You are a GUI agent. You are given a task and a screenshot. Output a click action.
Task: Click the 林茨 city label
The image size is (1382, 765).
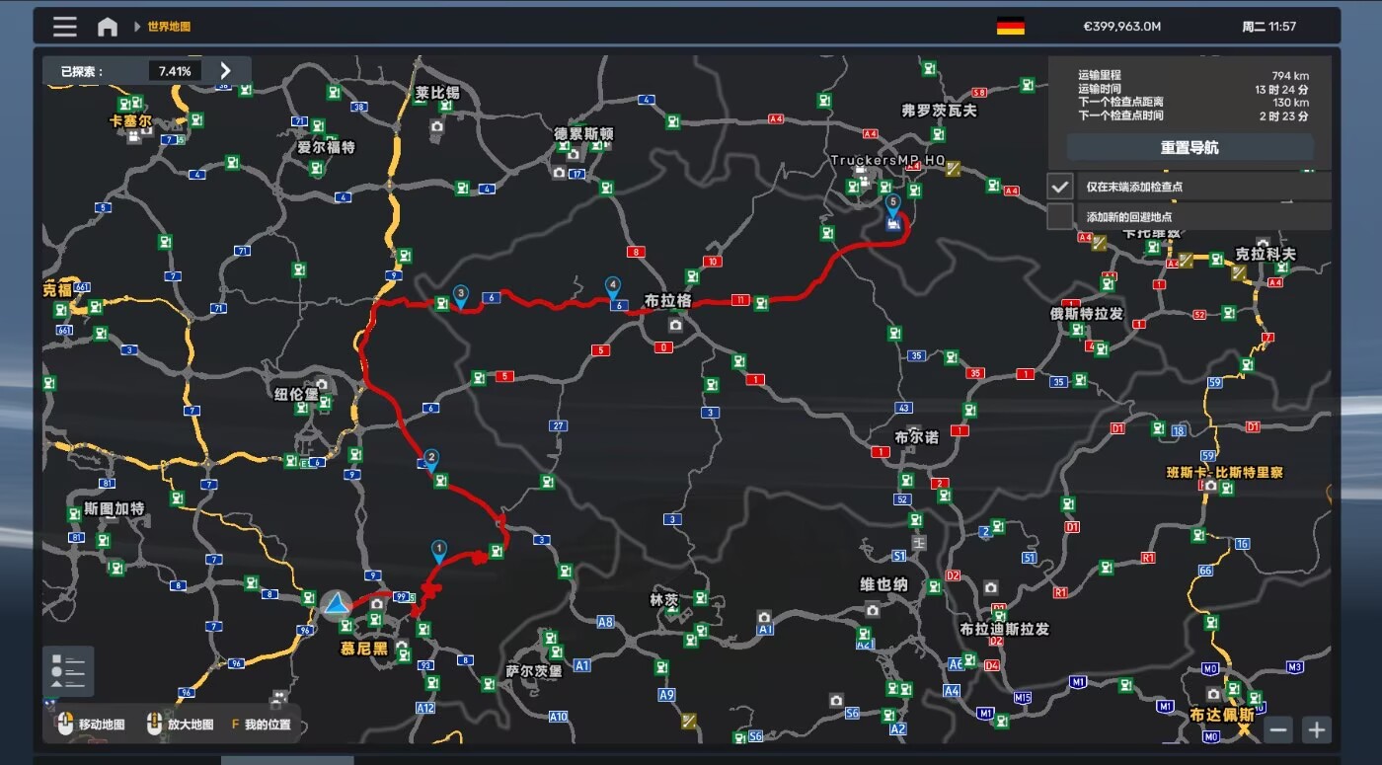tap(663, 600)
